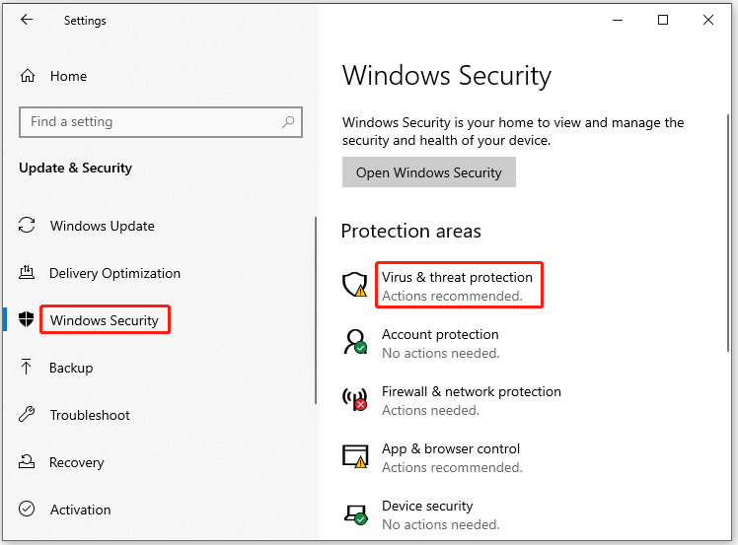Click the back arrow icon in Settings
738x545 pixels.
coord(27,20)
